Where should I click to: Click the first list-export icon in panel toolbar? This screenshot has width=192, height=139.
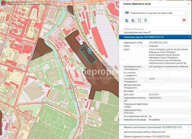pyautogui.click(x=126, y=20)
